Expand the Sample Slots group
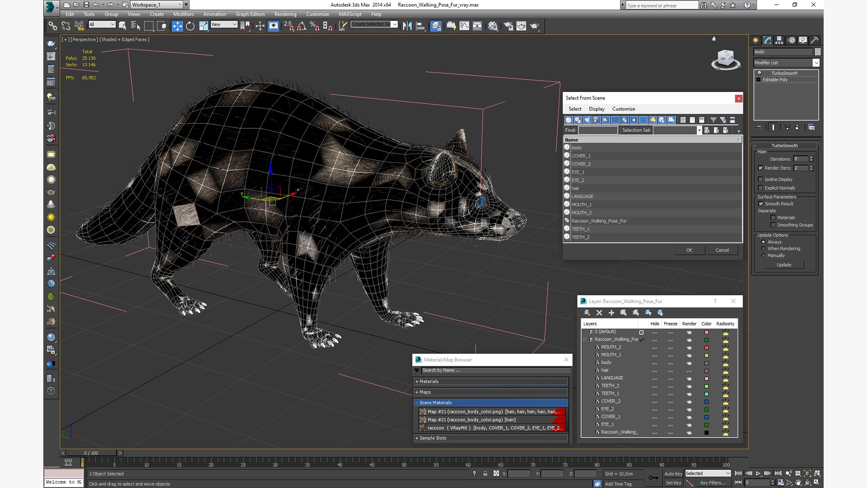Screen dimensions: 867x488 point(491,438)
